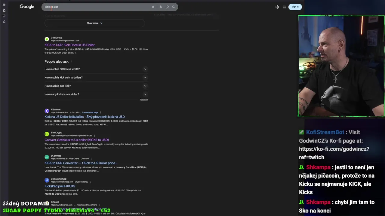Open 'Kick na US Dollar kalkulačka' result

85,117
